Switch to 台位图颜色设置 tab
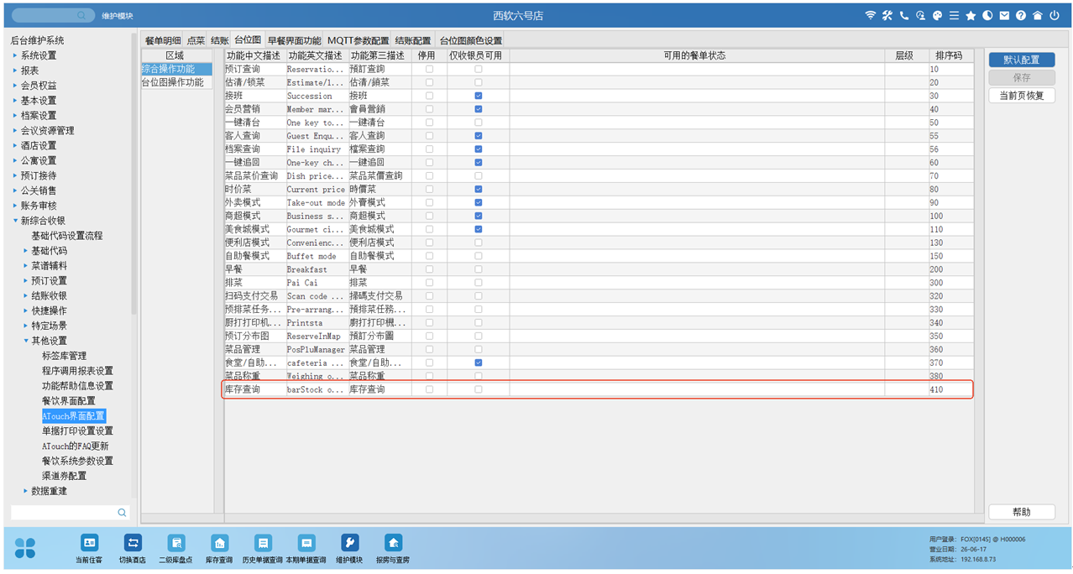 [x=471, y=40]
